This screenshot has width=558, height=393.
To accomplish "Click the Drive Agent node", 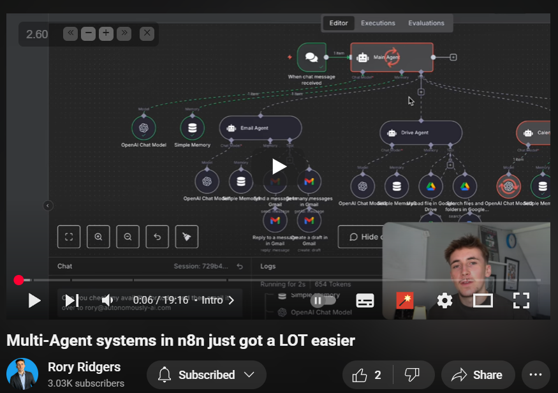I will 421,133.
